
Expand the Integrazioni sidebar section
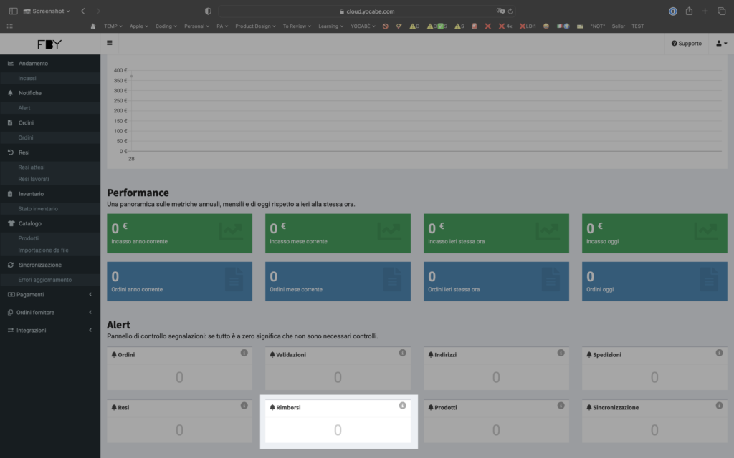[49, 330]
